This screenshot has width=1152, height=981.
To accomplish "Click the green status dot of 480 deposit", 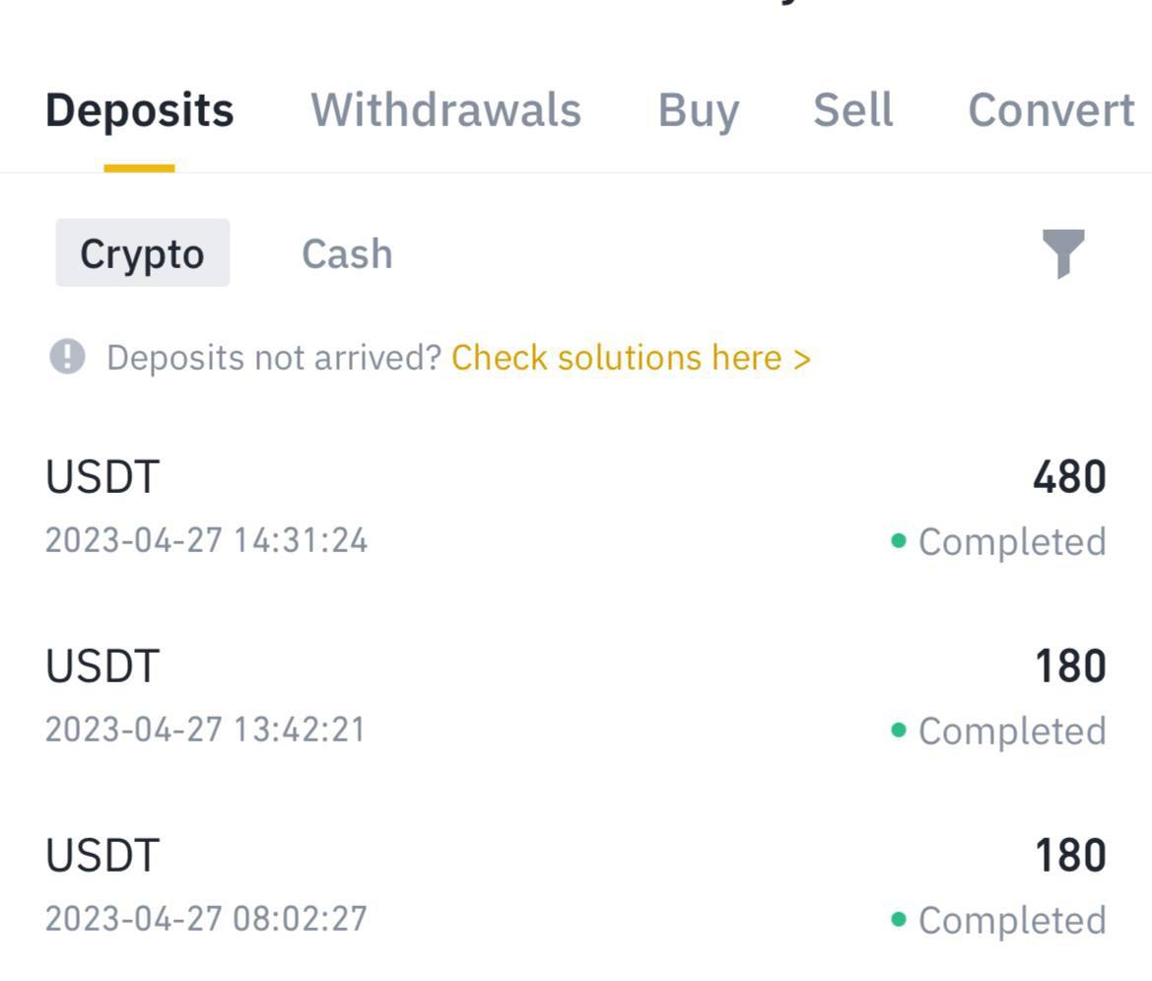I will coord(898,540).
